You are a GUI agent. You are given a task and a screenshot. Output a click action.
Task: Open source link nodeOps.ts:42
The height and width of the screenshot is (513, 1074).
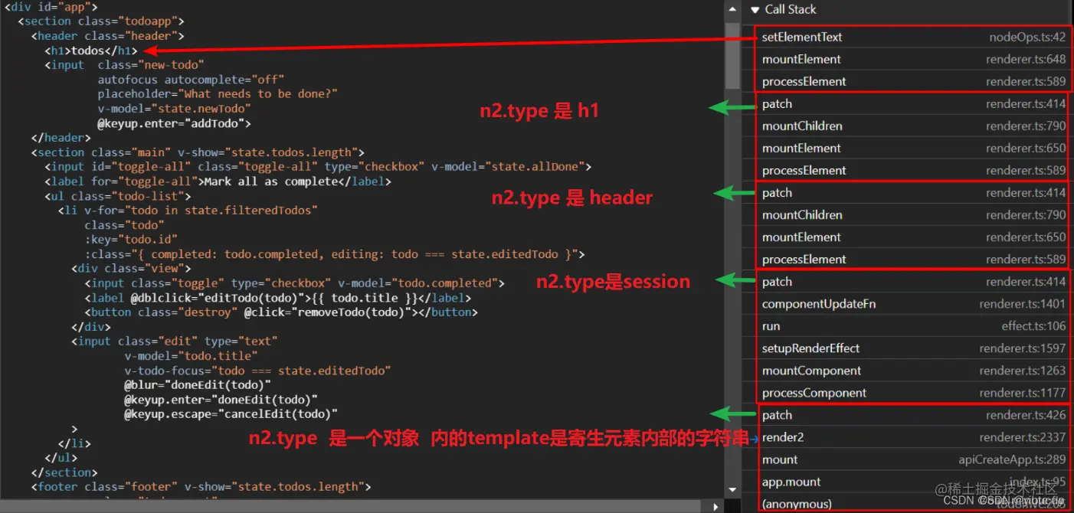(1027, 37)
